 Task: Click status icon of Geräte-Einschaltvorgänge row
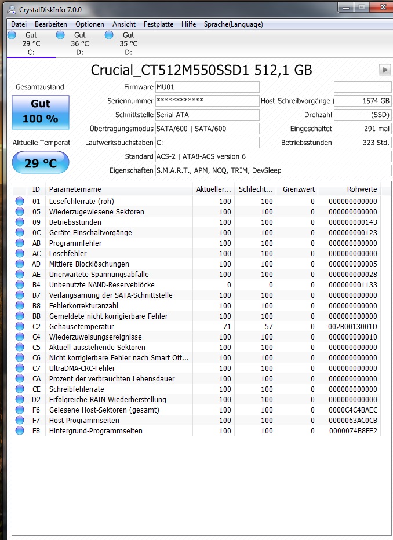[20, 232]
